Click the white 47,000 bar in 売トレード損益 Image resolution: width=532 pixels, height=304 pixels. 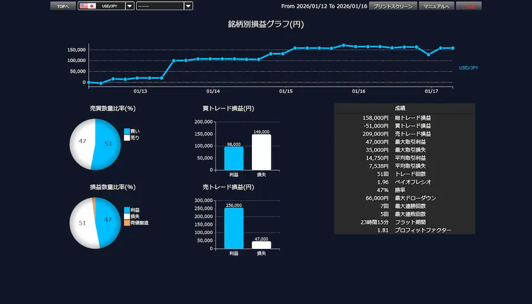click(x=261, y=245)
